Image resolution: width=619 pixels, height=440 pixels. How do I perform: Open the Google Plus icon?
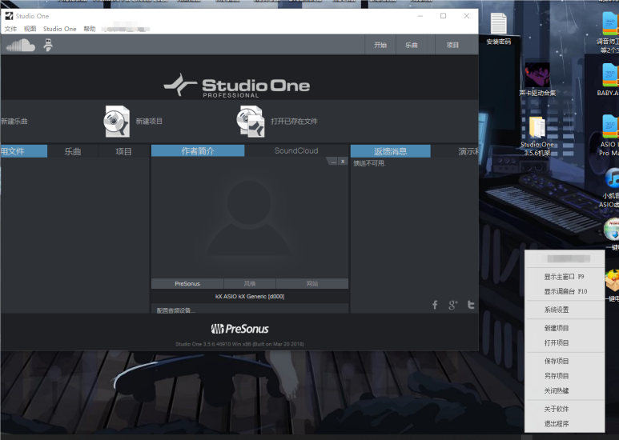pos(452,305)
